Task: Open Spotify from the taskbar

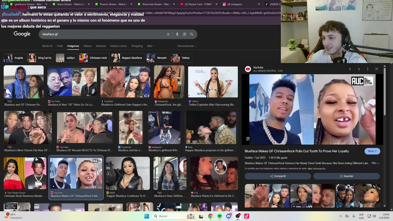Action: pyautogui.click(x=220, y=216)
